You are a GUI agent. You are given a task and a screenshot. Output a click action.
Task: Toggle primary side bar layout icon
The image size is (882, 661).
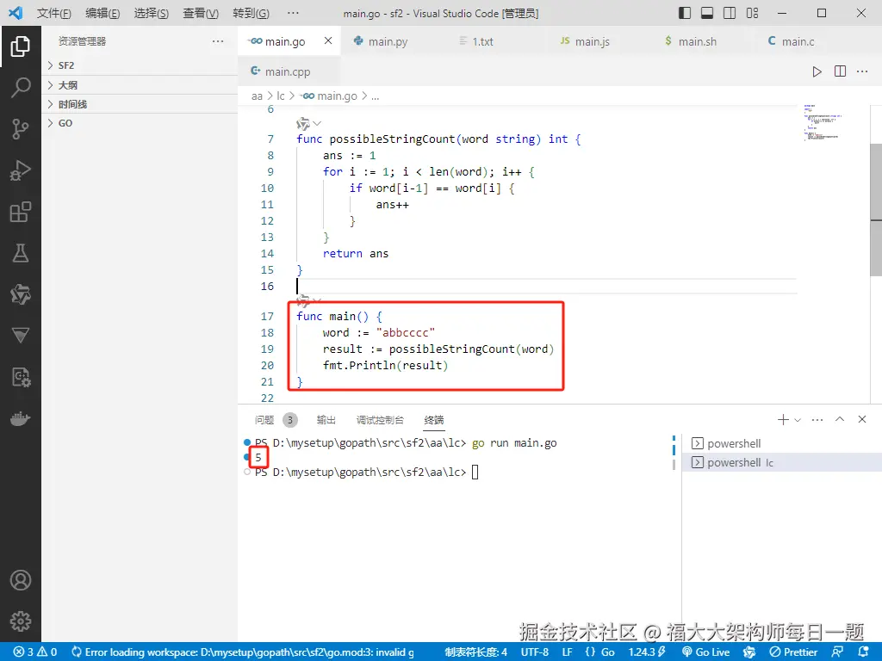[685, 13]
